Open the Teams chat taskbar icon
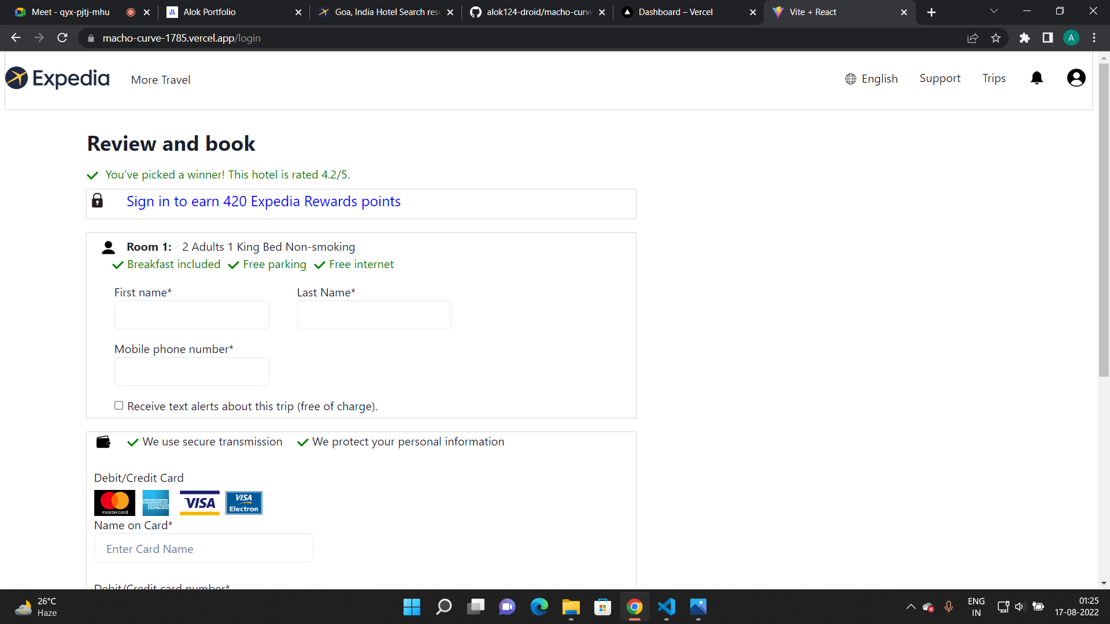 coord(507,607)
